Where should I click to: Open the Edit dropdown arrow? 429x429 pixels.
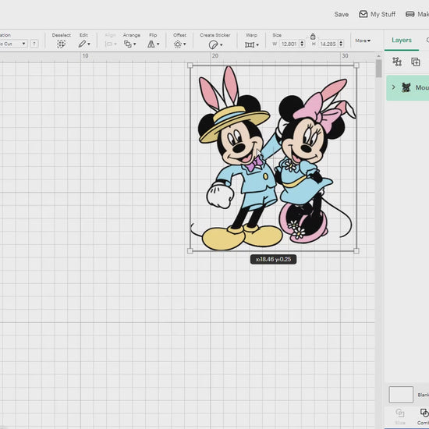[x=89, y=44]
